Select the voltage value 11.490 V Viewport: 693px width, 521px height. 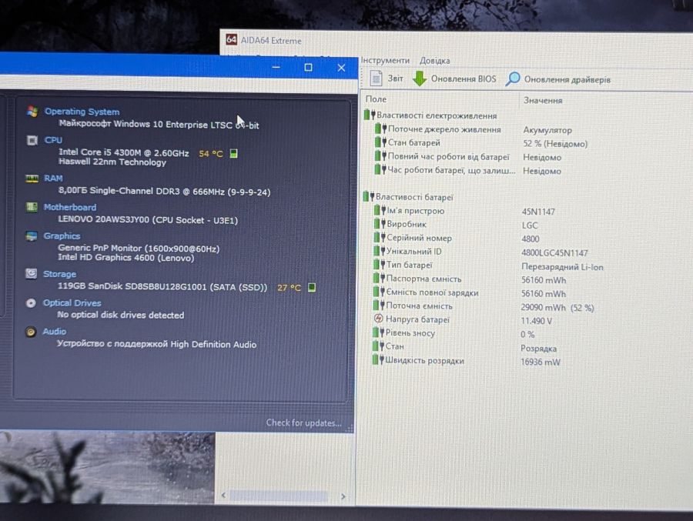(x=536, y=321)
